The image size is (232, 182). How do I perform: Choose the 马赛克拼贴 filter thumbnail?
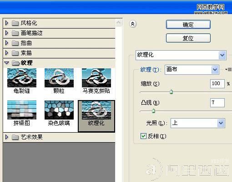[96, 78]
